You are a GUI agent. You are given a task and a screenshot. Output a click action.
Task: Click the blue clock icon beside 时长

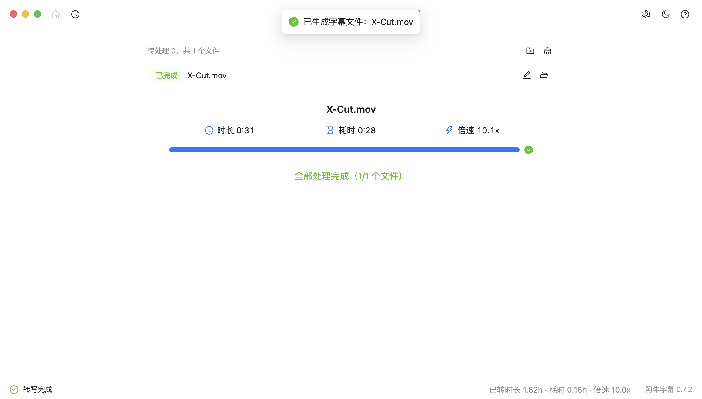coord(209,130)
